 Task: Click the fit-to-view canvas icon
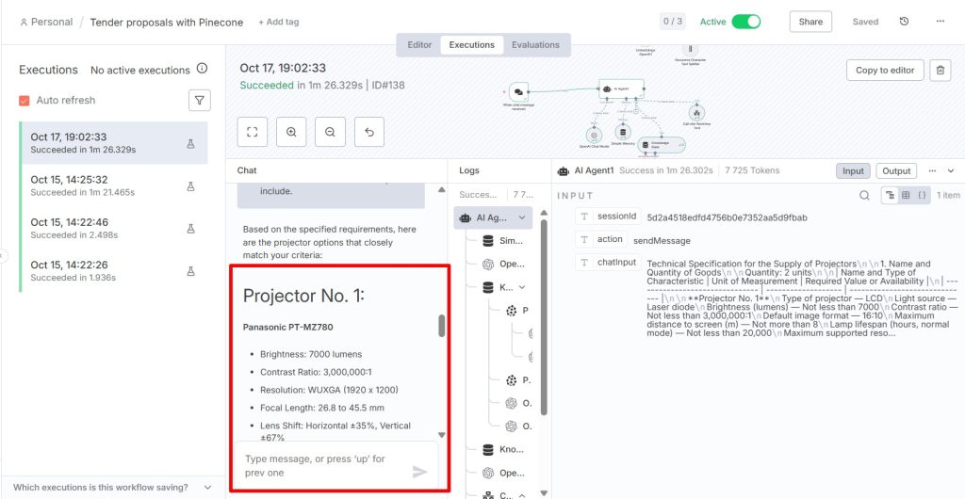(252, 133)
